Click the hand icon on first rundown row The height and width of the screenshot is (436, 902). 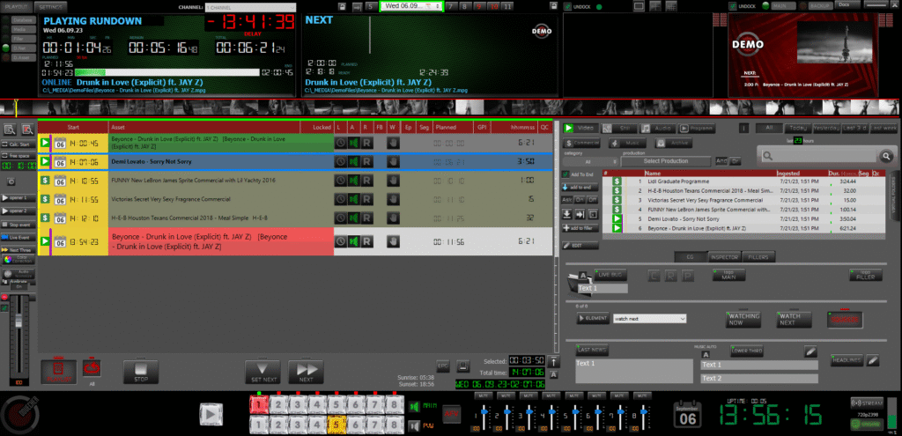(x=393, y=142)
